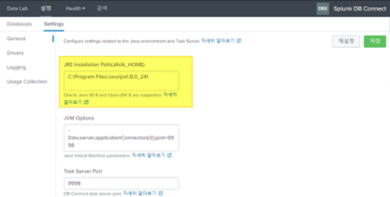Show the Logging settings section
Viewport: 390px width, 197px height.
click(17, 67)
